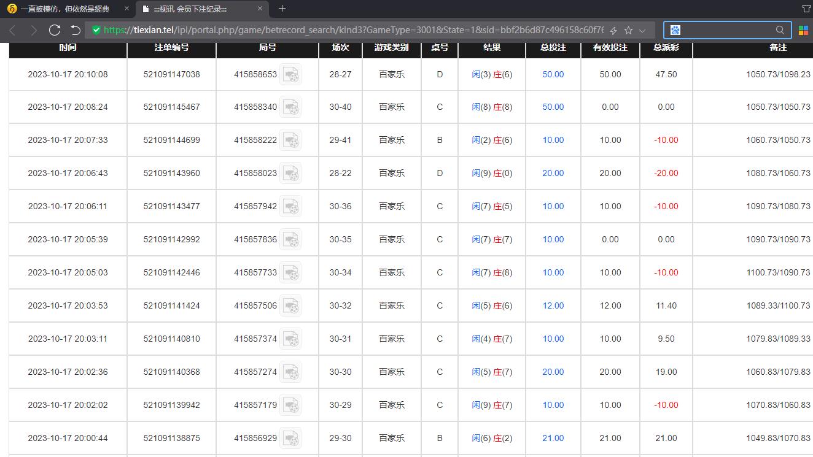Viewport: 813px width, 457px height.
Task: Click the Baidu paw search engine icon
Action: (x=675, y=30)
